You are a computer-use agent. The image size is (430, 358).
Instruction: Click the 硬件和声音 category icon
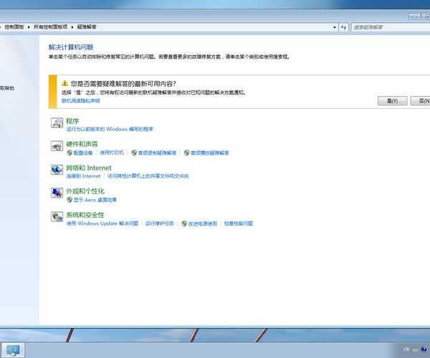(57, 146)
